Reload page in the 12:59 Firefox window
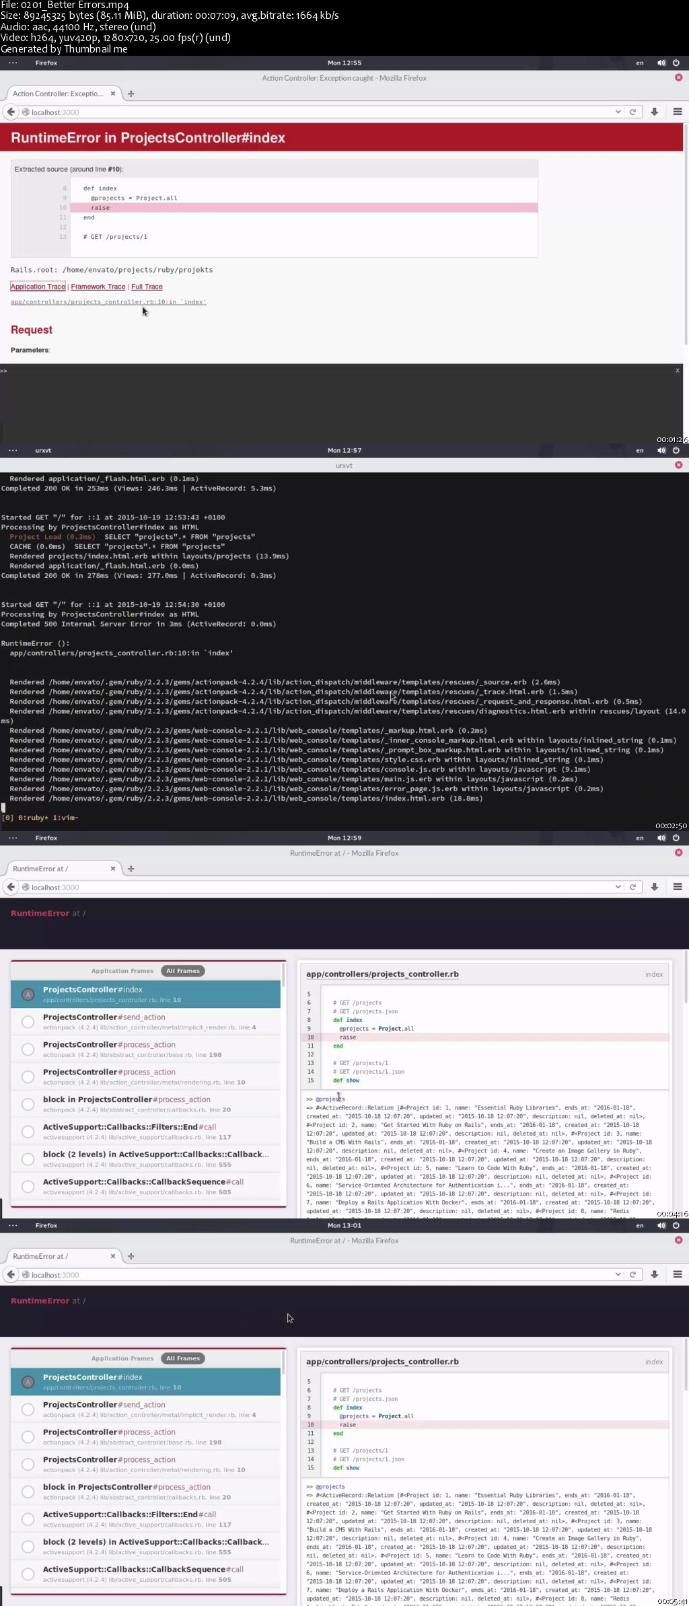 pos(632,887)
